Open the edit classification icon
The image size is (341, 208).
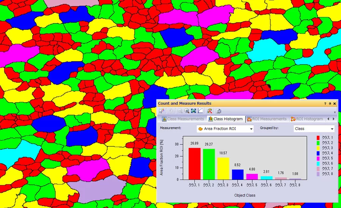[x=210, y=111]
